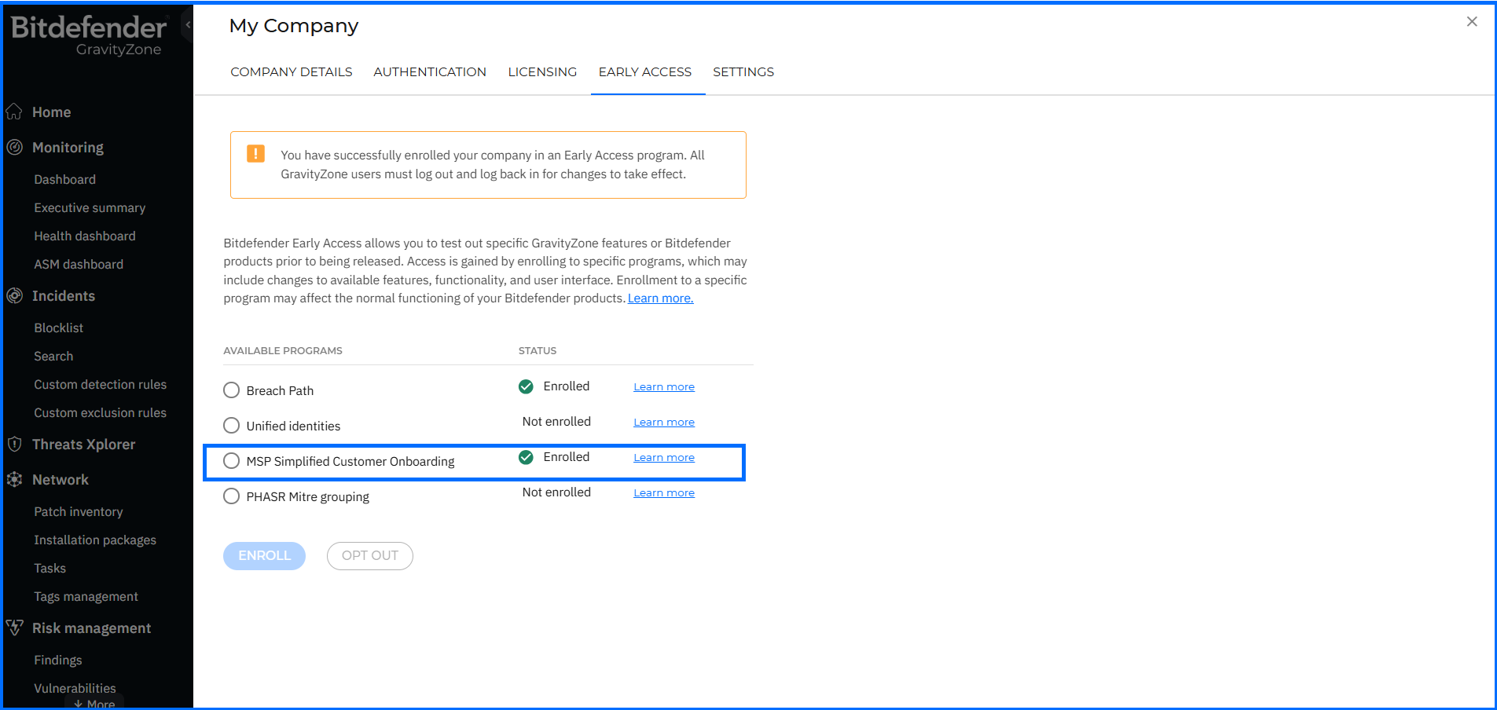This screenshot has width=1497, height=710.
Task: Click the Threats Xplorer shield icon
Action: click(14, 444)
